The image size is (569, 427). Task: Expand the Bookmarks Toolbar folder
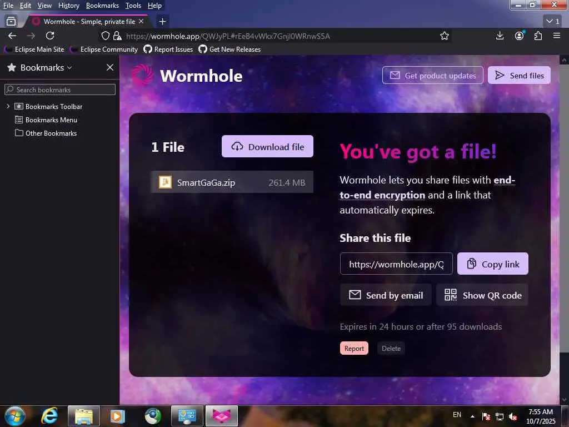(x=8, y=106)
